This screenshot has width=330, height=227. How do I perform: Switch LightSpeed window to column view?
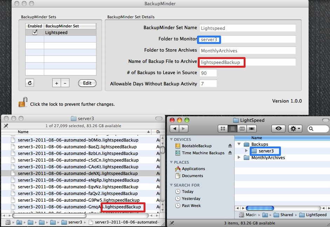(x=242, y=129)
